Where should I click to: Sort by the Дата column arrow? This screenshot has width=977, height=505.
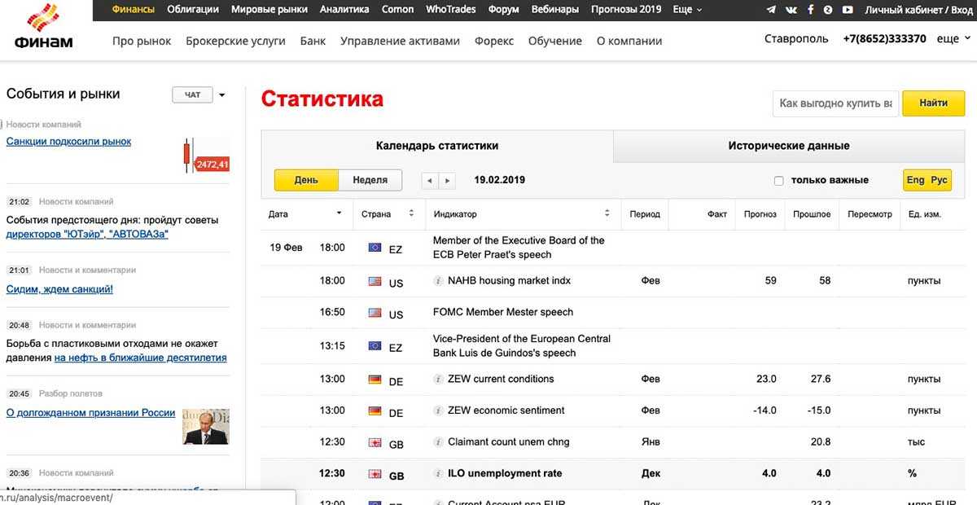point(339,214)
